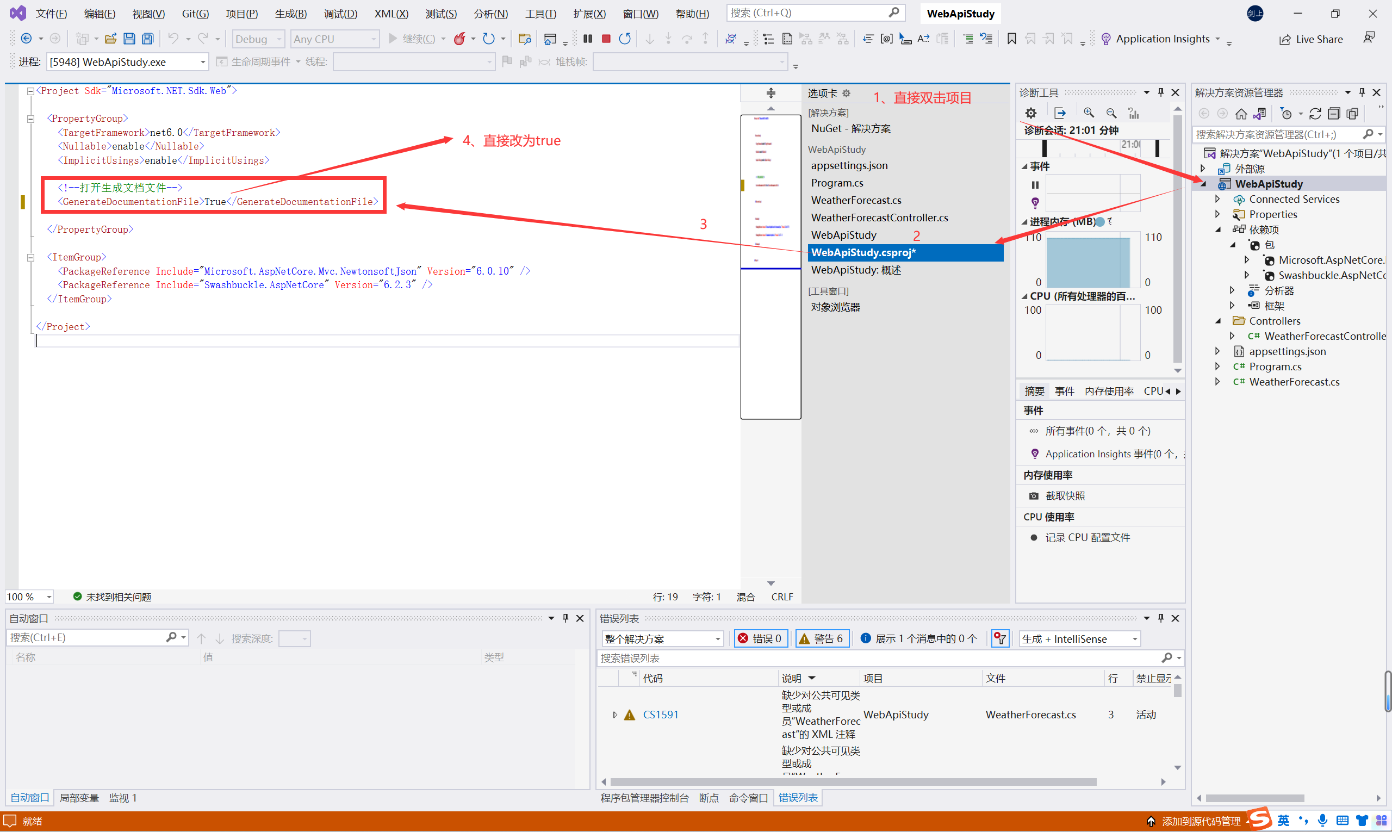This screenshot has height=832, width=1392.
Task: Click the Solution Explorer Home icon
Action: (x=1241, y=114)
